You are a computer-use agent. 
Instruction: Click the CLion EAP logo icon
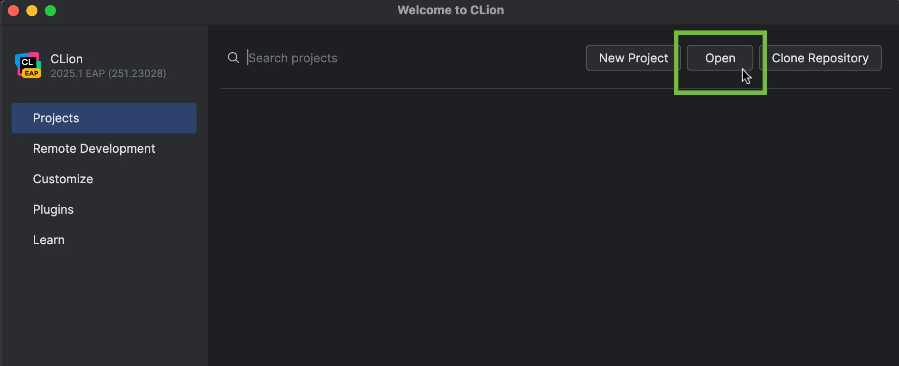[28, 66]
